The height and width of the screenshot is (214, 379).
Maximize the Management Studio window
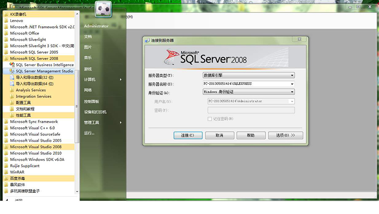[358, 7]
